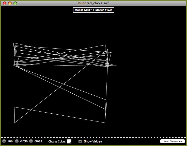Click the bottom-left corner vertex of the drawn lines
The height and width of the screenshot is (146, 187).
(14, 123)
